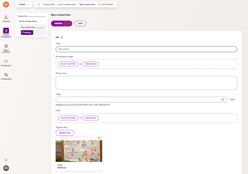Click the Select File button
This screenshot has width=248, height=174.
[x=65, y=133]
